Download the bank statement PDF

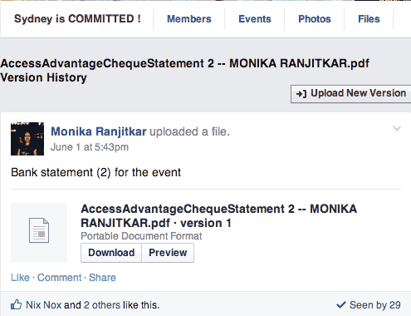click(x=111, y=253)
